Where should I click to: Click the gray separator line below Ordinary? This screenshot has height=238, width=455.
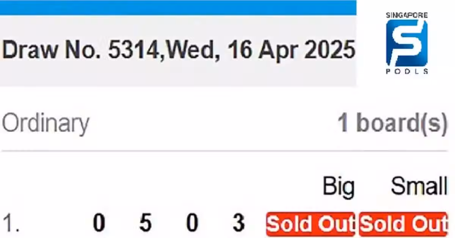(x=224, y=151)
